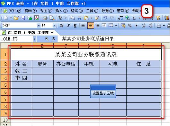The height and width of the screenshot is (126, 170).
Task: Open the font name dropdown arrow
Action: (39, 26)
